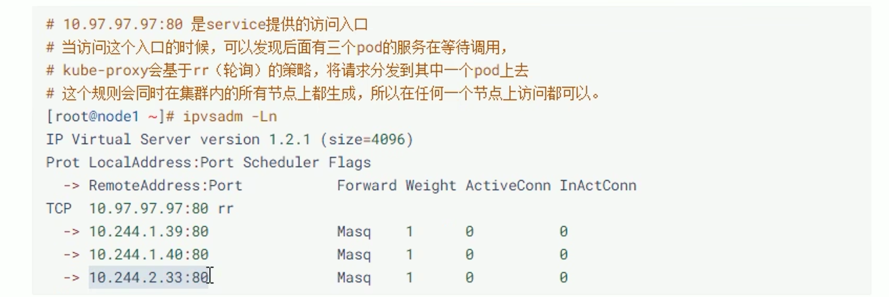Click the TCP protocol label
Image resolution: width=889 pixels, height=297 pixels.
click(x=59, y=208)
